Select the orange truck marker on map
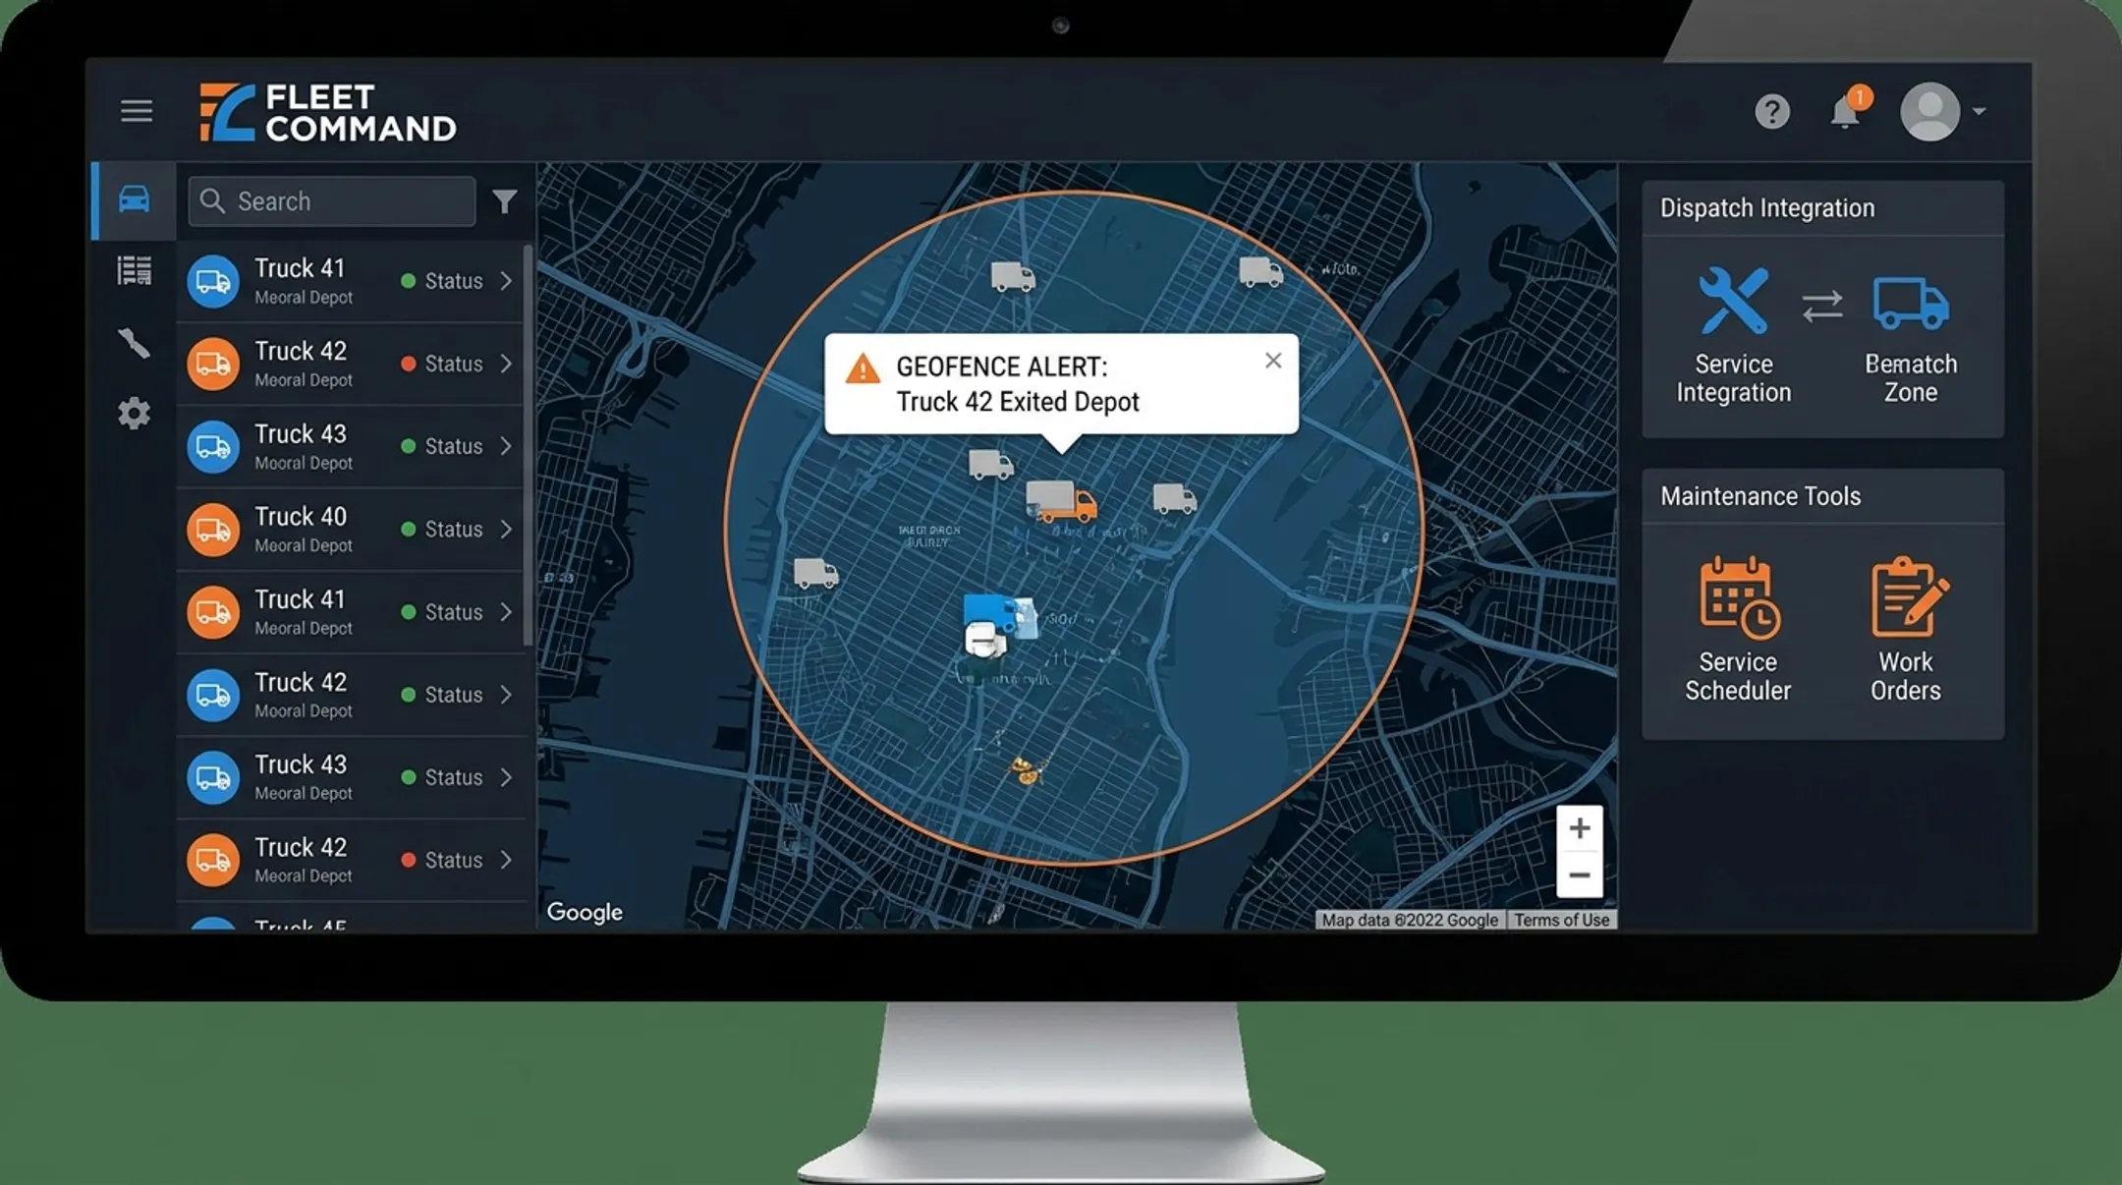This screenshot has width=2122, height=1185. (1062, 501)
